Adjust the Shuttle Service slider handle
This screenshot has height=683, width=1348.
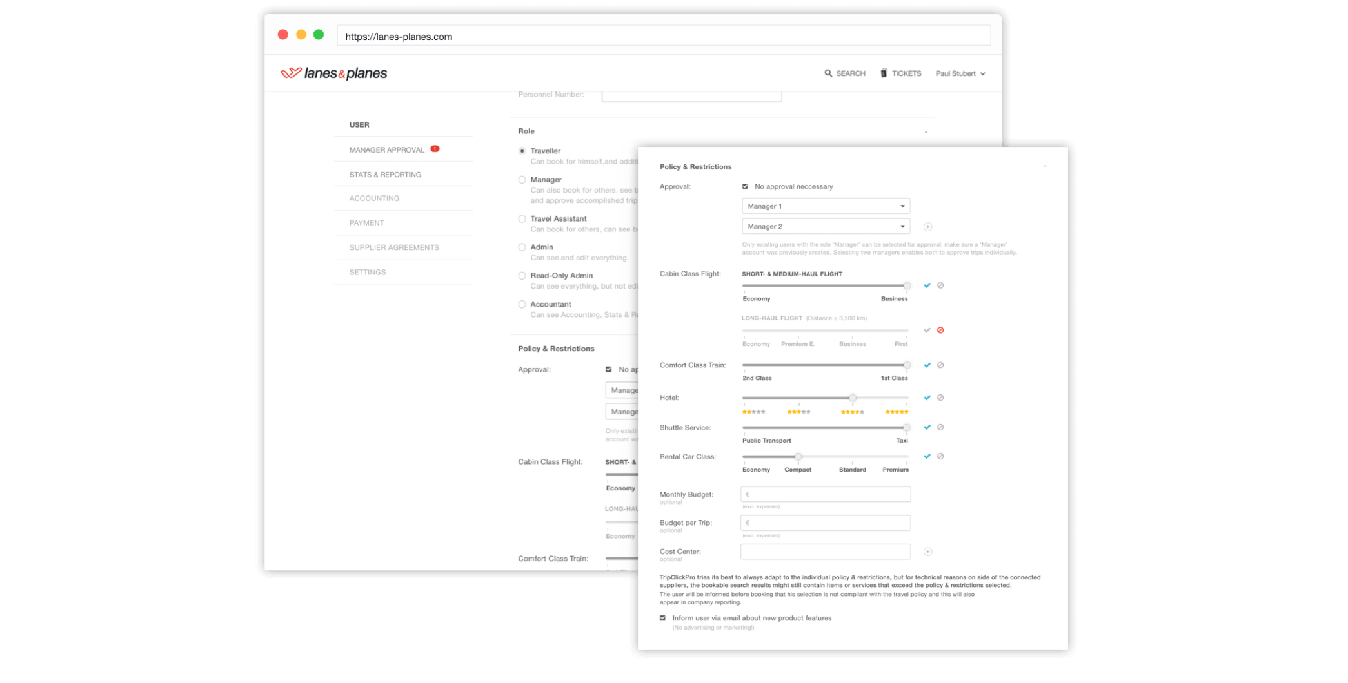907,427
